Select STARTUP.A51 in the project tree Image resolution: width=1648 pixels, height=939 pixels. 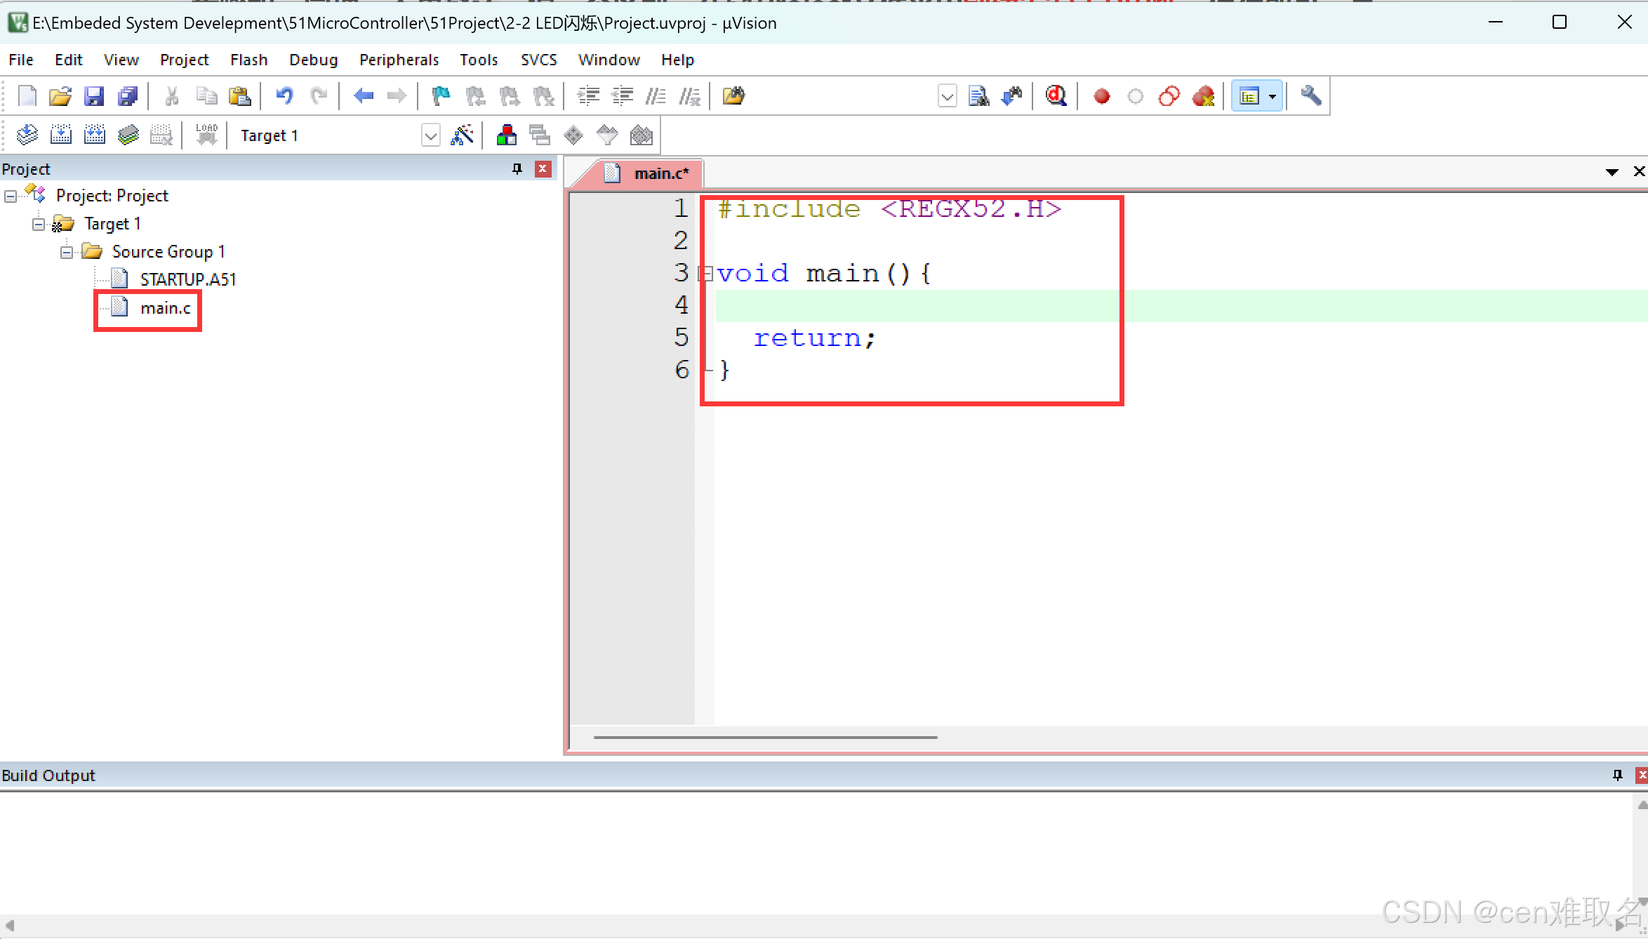tap(187, 280)
